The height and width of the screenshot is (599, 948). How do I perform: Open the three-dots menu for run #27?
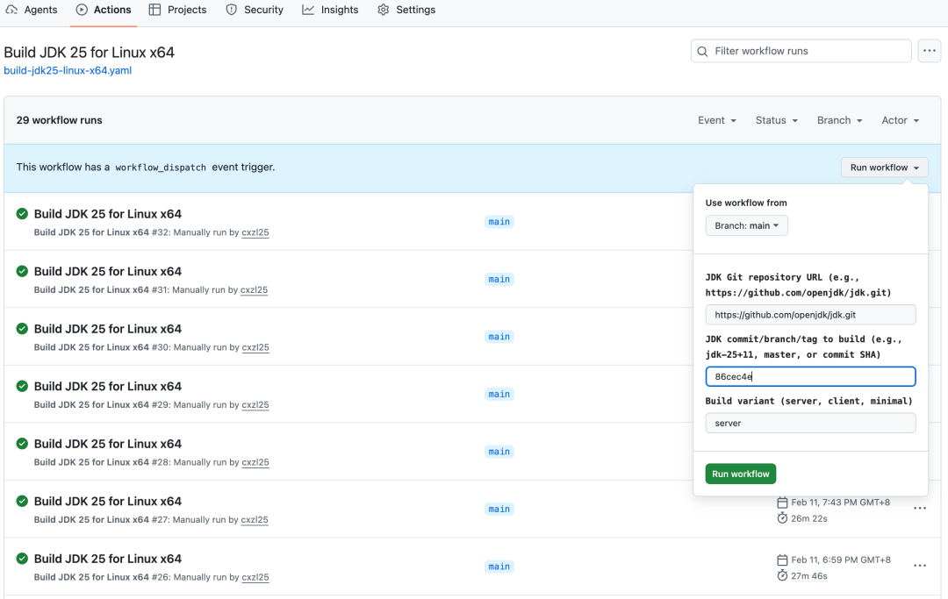point(920,509)
